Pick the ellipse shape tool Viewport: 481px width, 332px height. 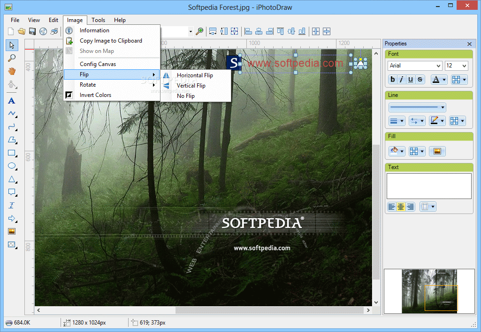[x=12, y=166]
